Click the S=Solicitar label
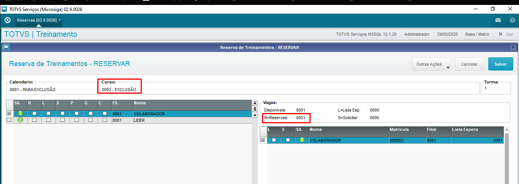This screenshot has width=519, height=184. pos(348,118)
